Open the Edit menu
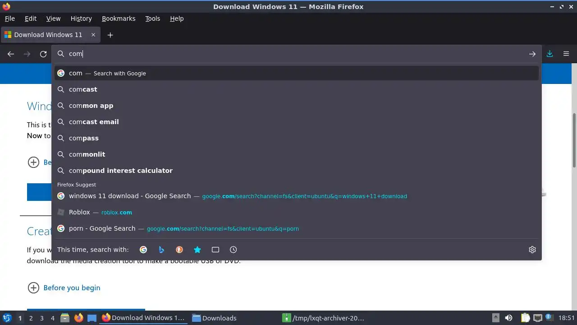Viewport: 577px width, 325px height. (x=31, y=19)
